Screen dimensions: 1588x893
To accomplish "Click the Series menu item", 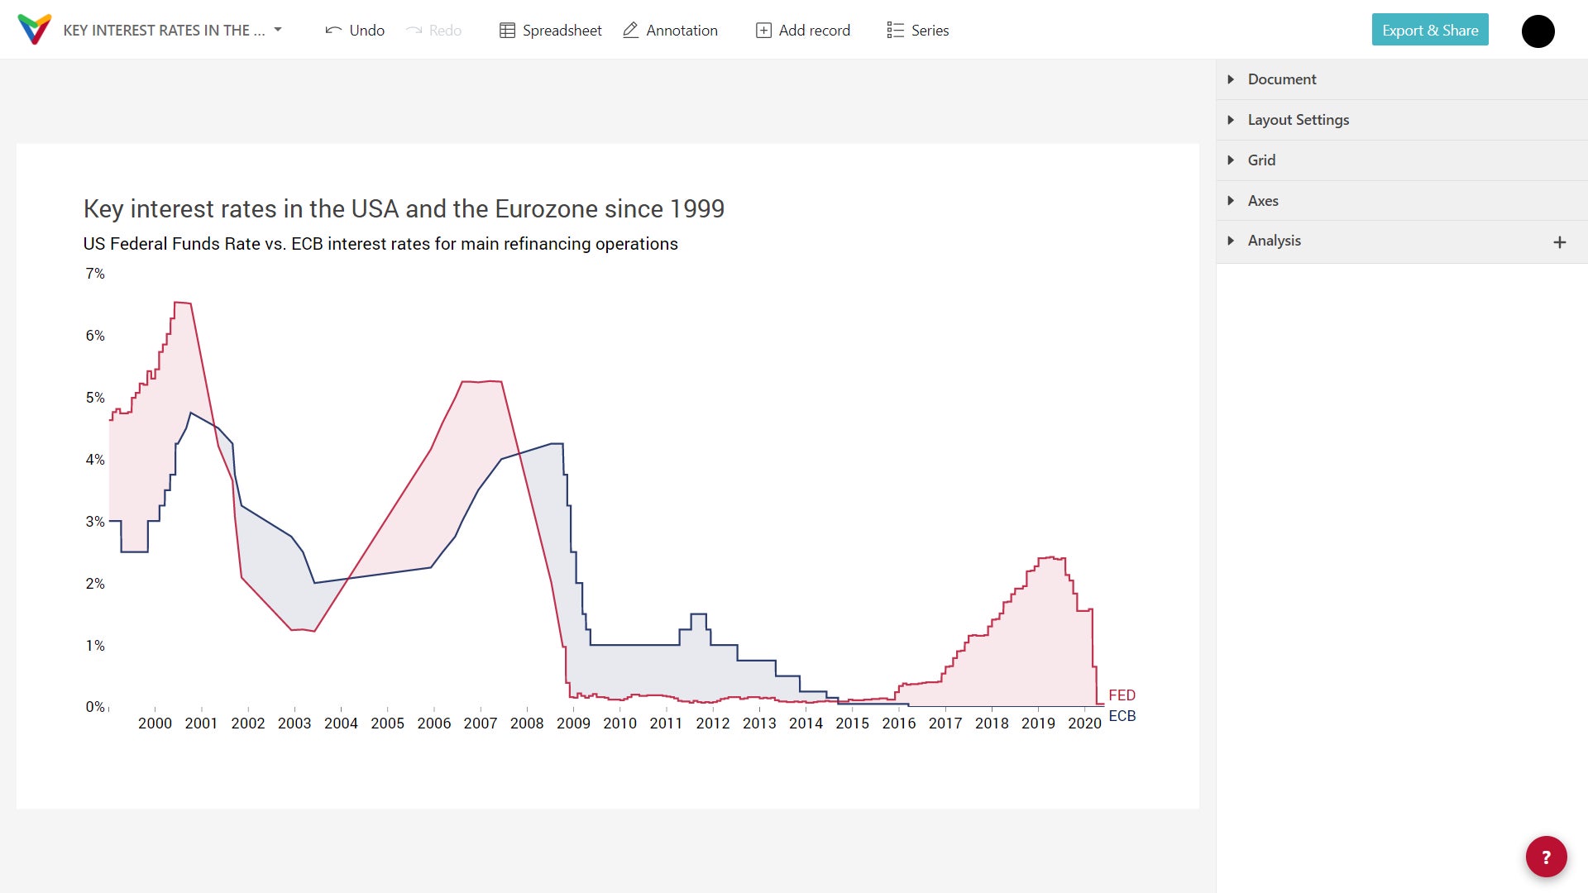I will click(x=920, y=30).
